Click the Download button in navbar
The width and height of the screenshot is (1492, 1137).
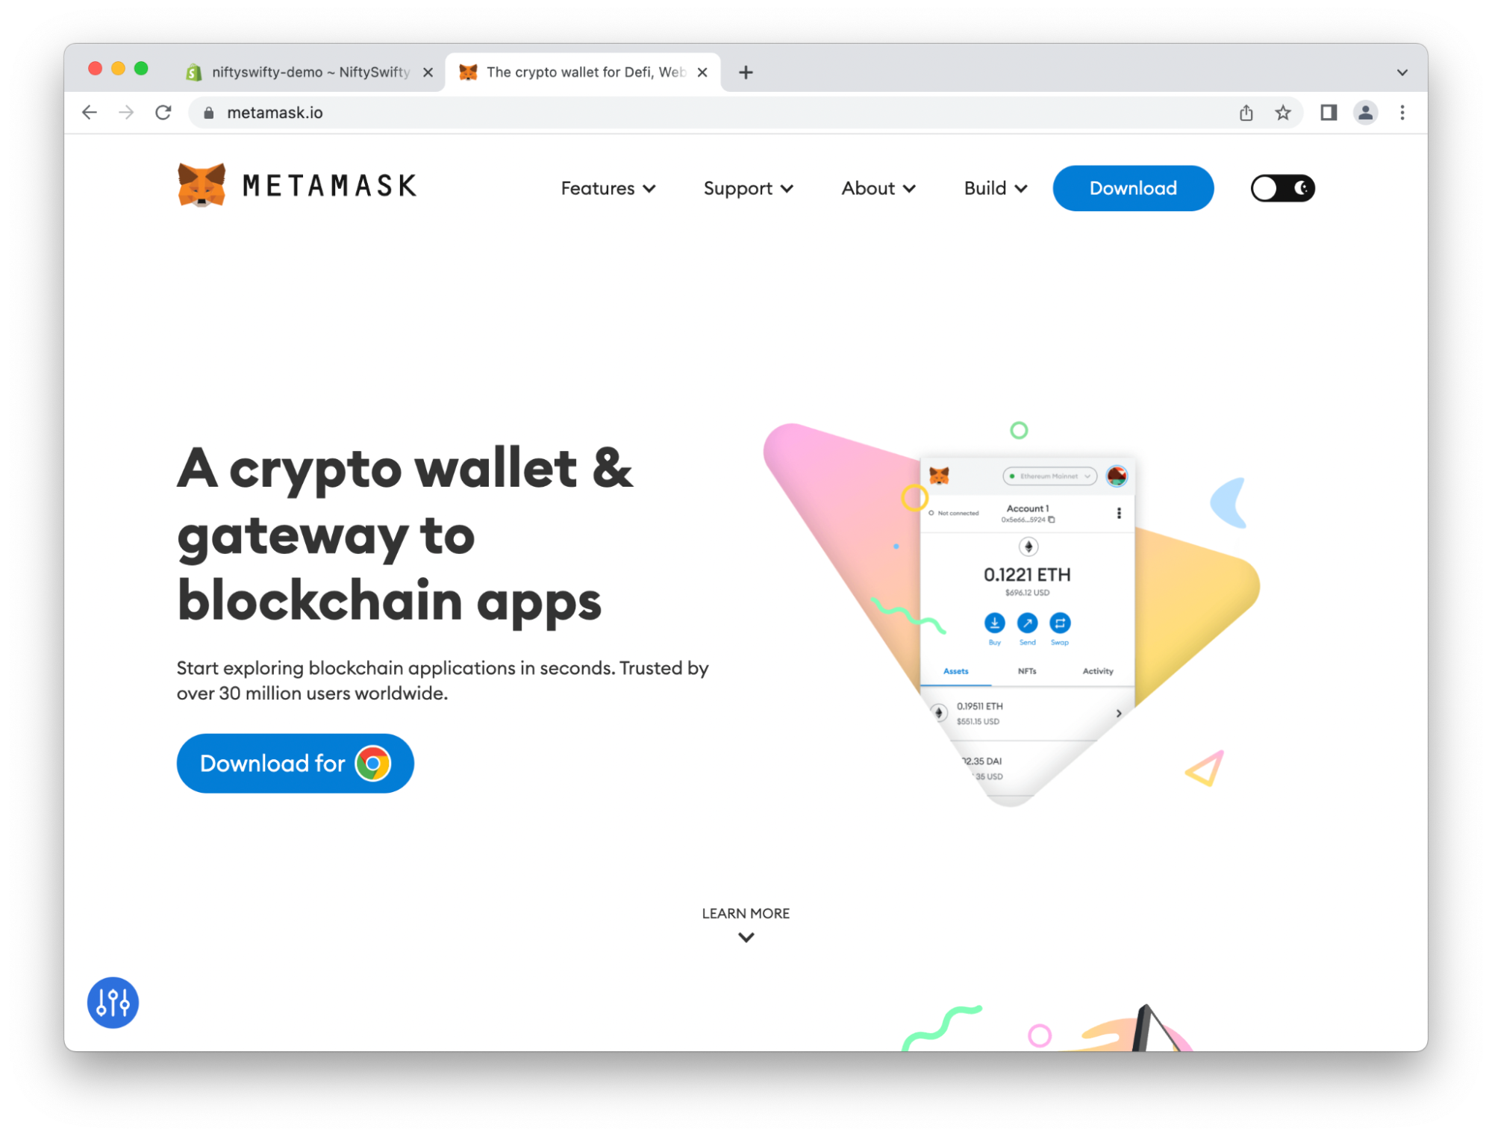[1132, 188]
